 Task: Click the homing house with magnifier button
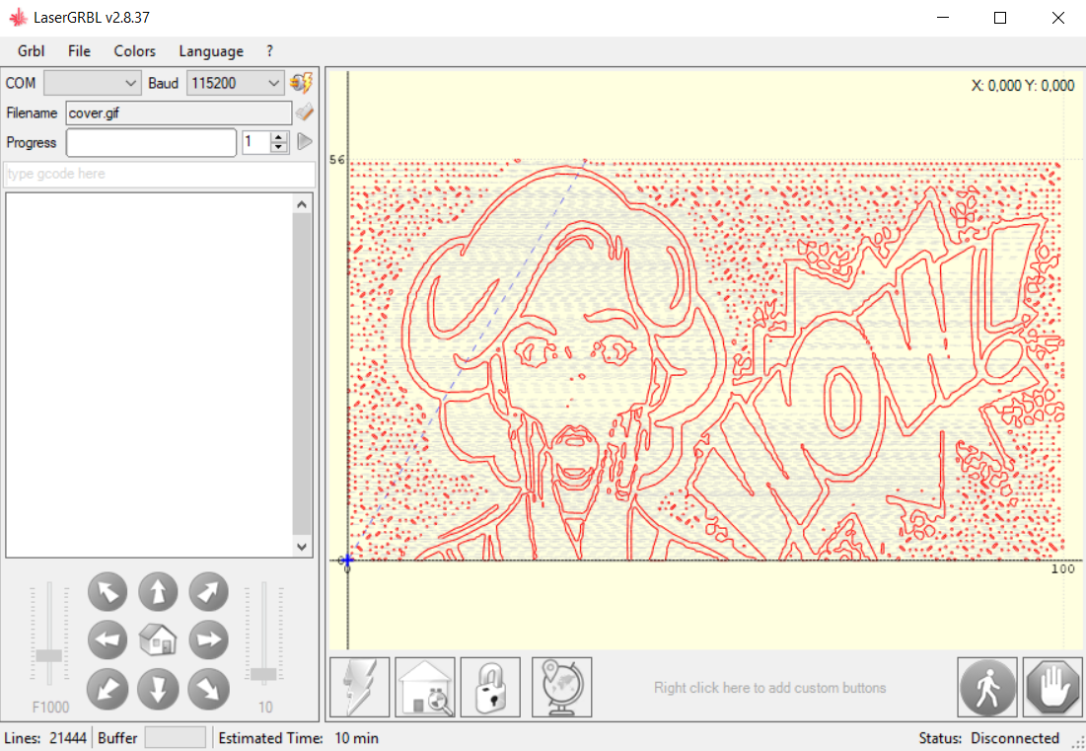pos(425,687)
